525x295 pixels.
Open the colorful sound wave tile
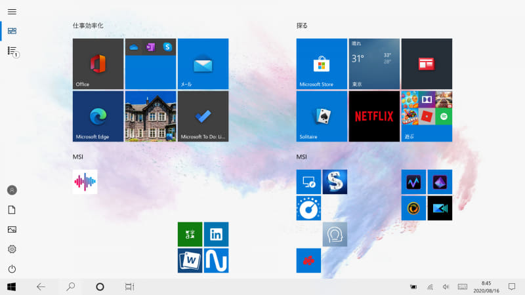(x=85, y=182)
